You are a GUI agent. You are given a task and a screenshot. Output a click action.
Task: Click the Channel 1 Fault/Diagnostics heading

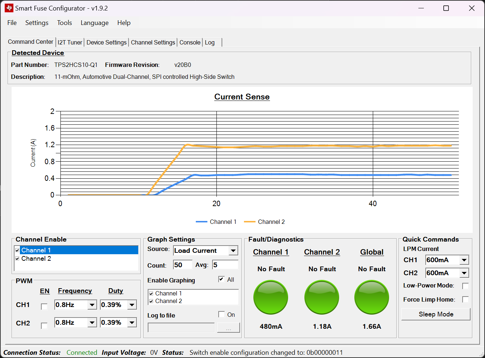tap(271, 252)
